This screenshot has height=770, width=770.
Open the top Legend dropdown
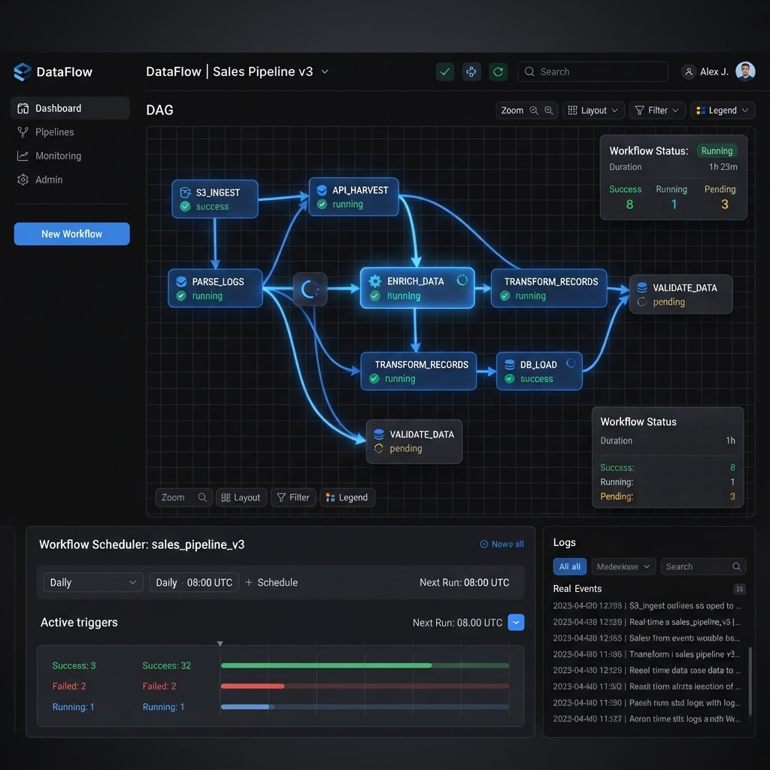tap(723, 111)
